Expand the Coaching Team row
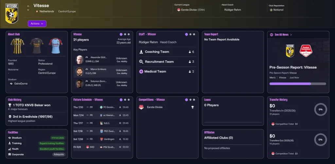 (167, 52)
